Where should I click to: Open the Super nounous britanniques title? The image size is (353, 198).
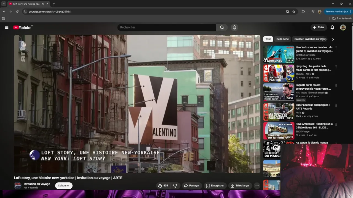(x=313, y=107)
